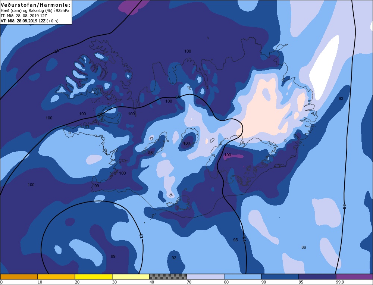Viewport: 373px width, 285px height.
Task: Click the dark orange 0–10 legend swatch
Action: coord(19,277)
